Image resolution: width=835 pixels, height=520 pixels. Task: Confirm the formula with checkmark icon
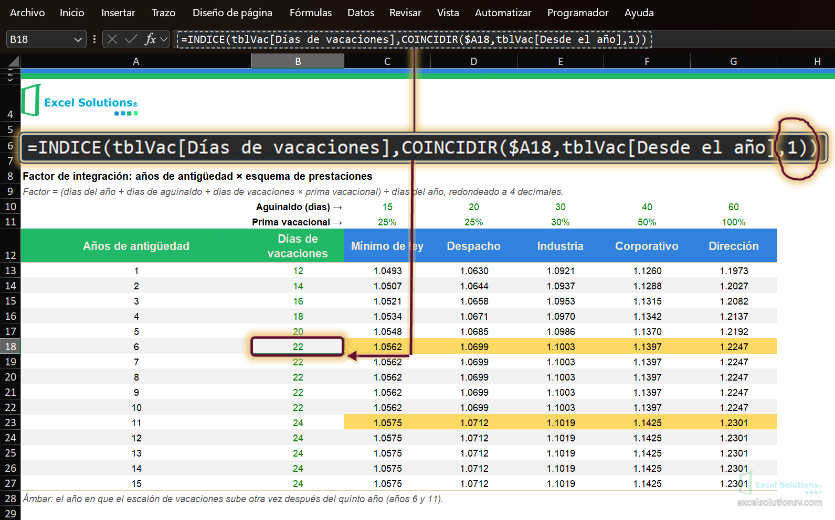click(131, 39)
